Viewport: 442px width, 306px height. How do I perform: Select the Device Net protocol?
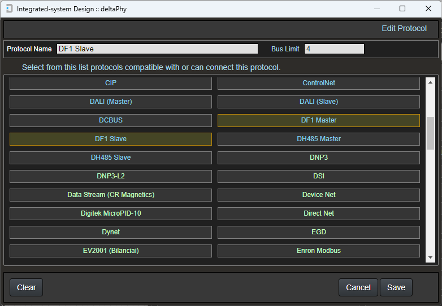[319, 195]
